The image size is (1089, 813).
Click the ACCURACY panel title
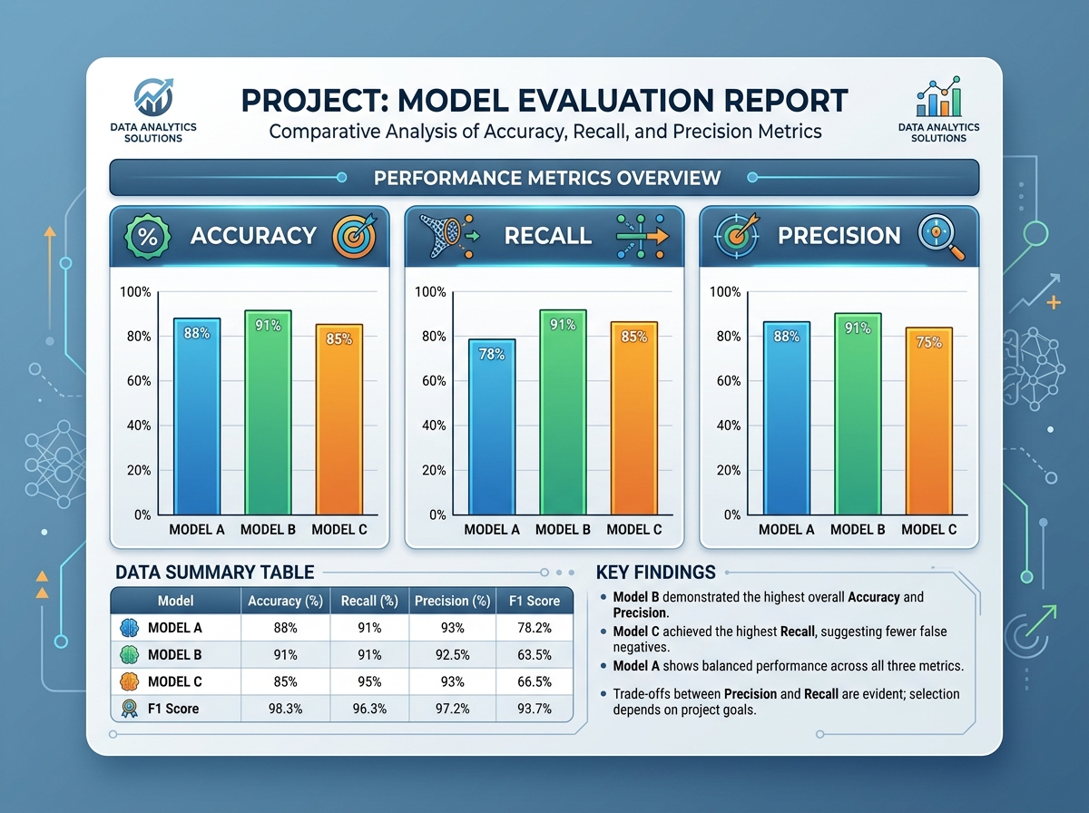(253, 236)
